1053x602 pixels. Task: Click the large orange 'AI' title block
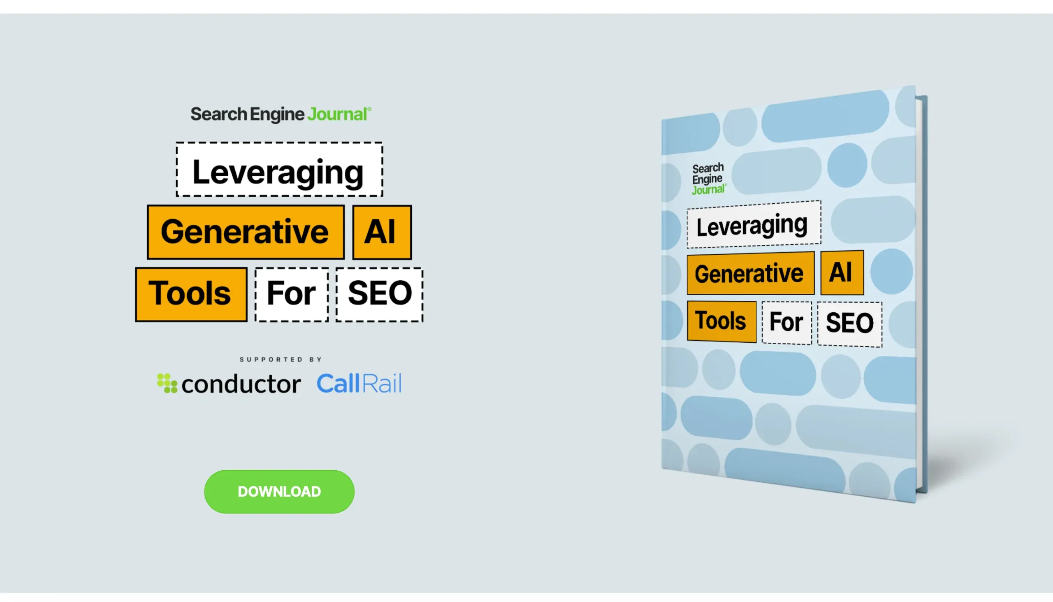pos(381,232)
